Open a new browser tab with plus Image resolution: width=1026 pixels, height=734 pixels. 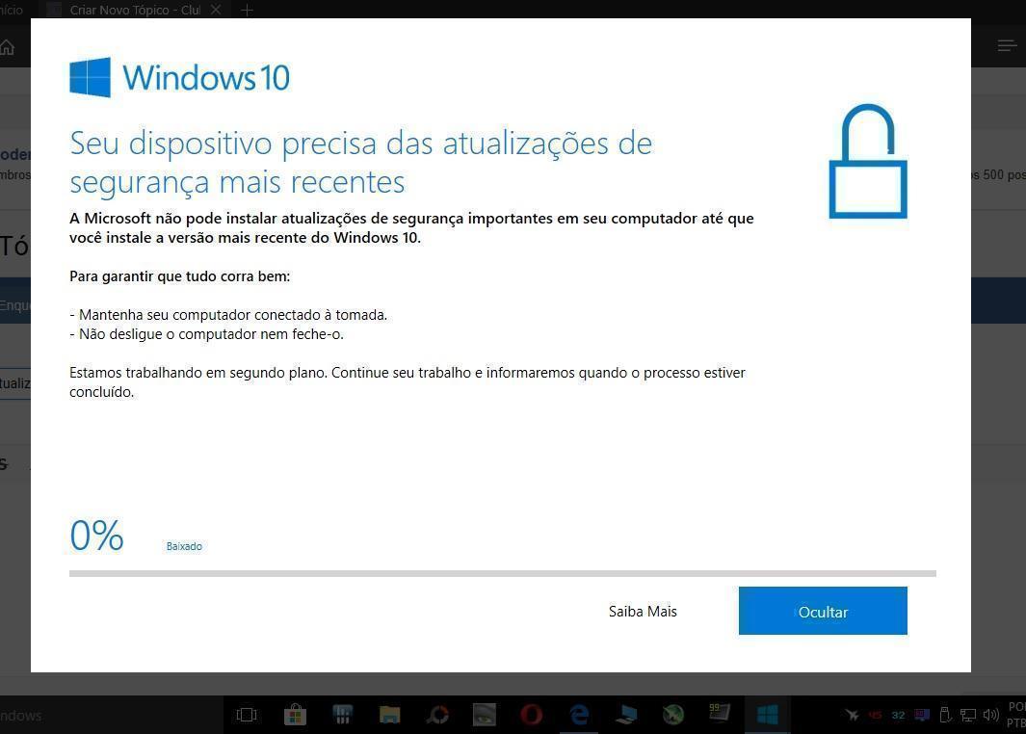[x=247, y=10]
